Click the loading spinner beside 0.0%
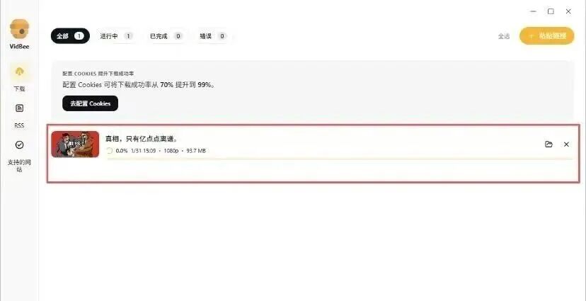The height and width of the screenshot is (301, 586). click(110, 151)
